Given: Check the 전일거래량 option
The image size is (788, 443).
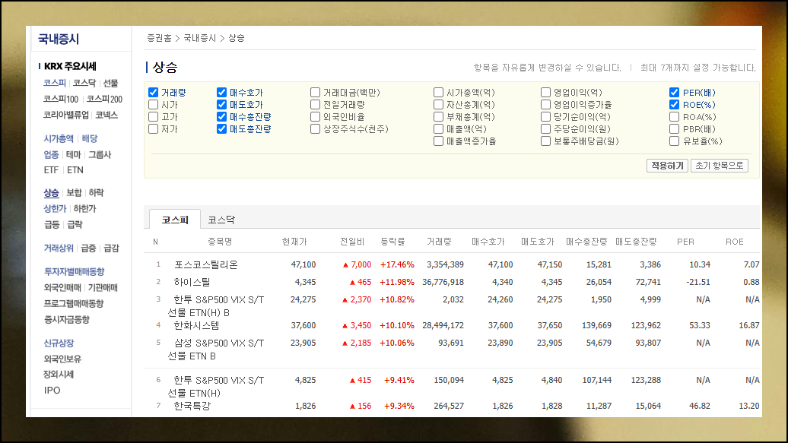Looking at the screenshot, I should click(315, 104).
